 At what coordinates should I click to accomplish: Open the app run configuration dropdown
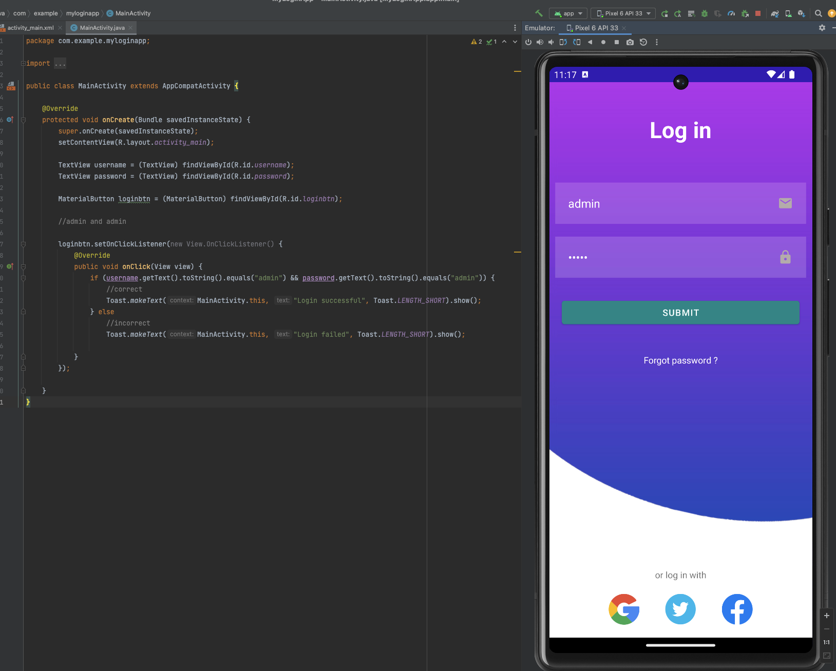tap(568, 13)
